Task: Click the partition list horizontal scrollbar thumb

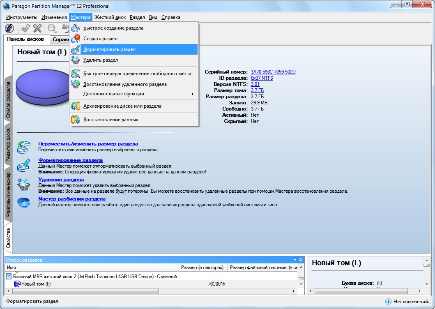Action: [85, 291]
